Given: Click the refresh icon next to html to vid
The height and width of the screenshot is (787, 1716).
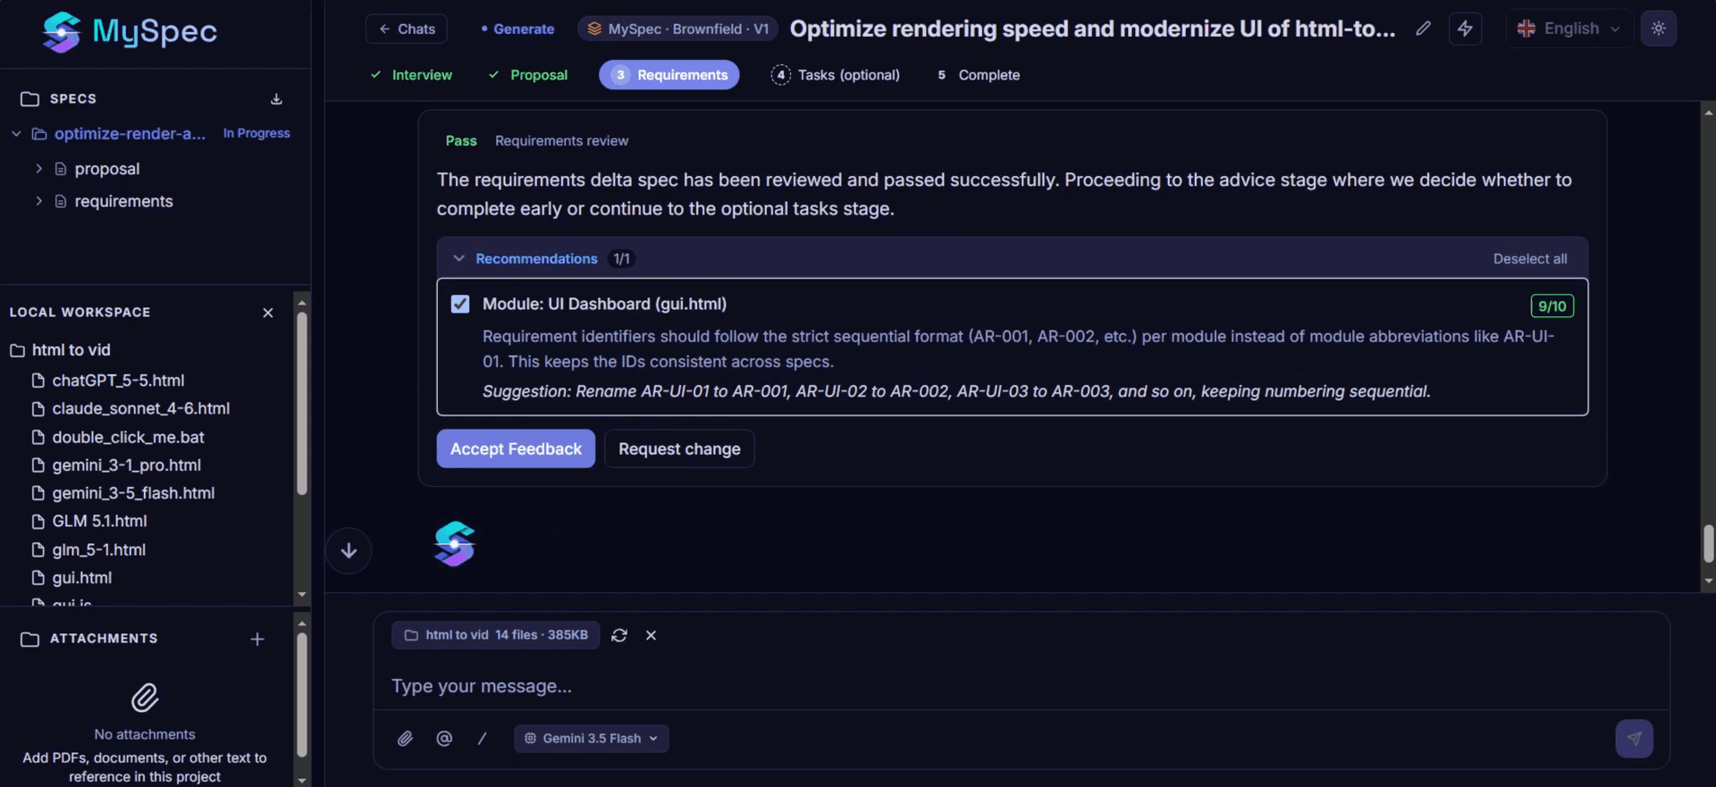Looking at the screenshot, I should [x=618, y=635].
